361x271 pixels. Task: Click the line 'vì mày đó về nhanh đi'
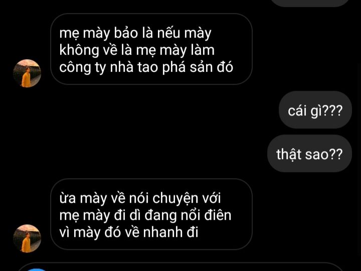(129, 232)
